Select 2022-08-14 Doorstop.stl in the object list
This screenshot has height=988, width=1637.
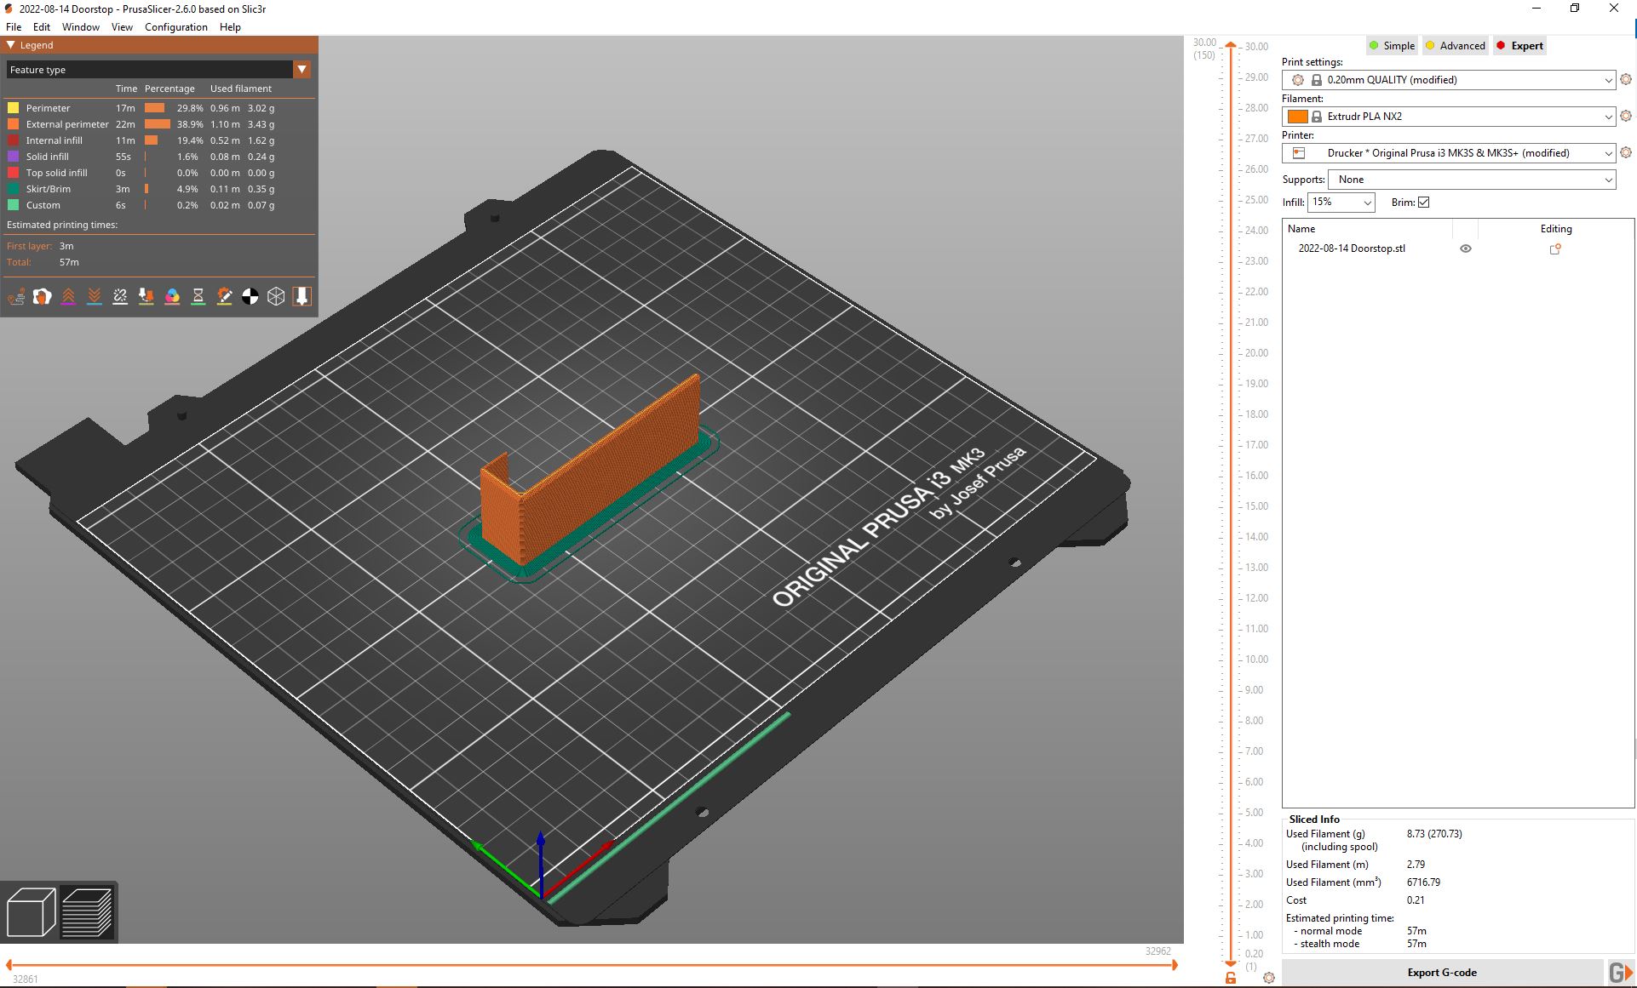tap(1352, 248)
